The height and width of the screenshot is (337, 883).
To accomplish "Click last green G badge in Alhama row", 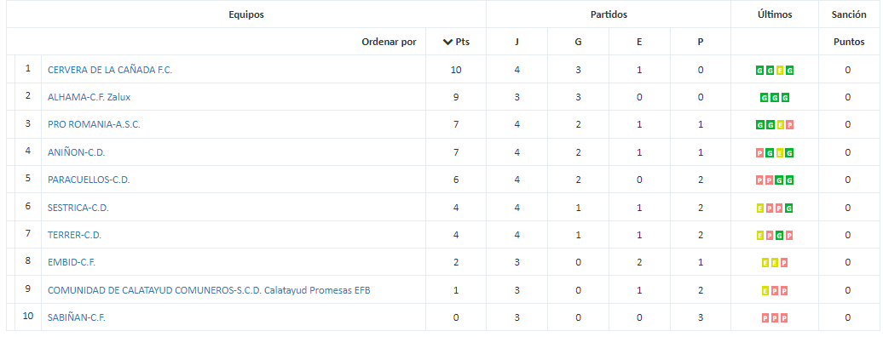I will (785, 98).
